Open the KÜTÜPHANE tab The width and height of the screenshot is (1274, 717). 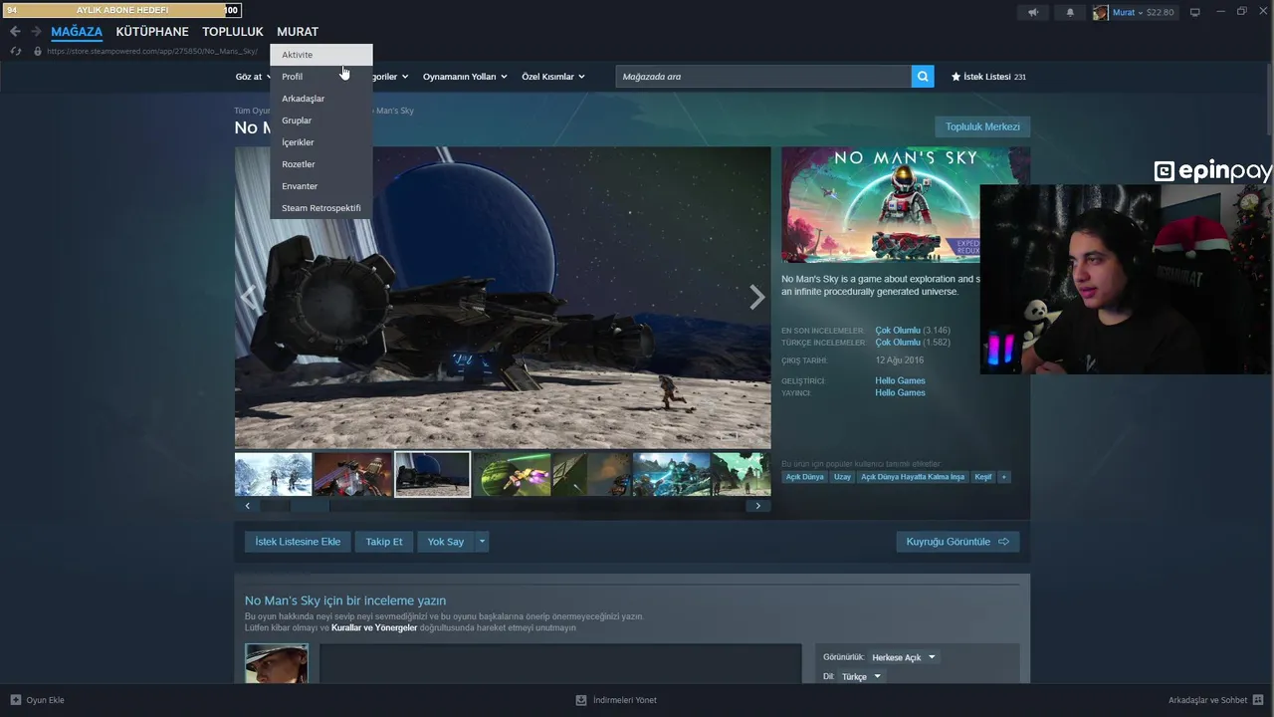point(152,32)
